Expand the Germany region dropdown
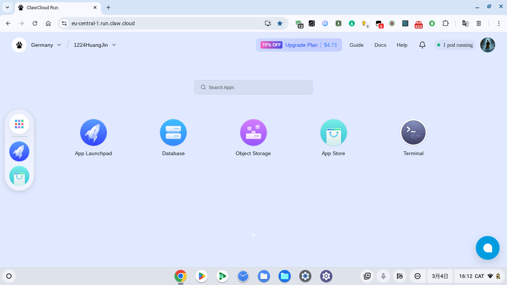 click(x=46, y=45)
